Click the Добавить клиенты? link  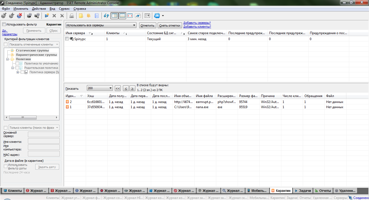[197, 27]
